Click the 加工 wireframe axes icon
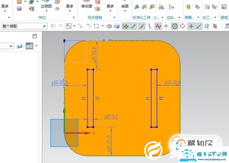Screen dimensions: 229x163 click(215, 7)
